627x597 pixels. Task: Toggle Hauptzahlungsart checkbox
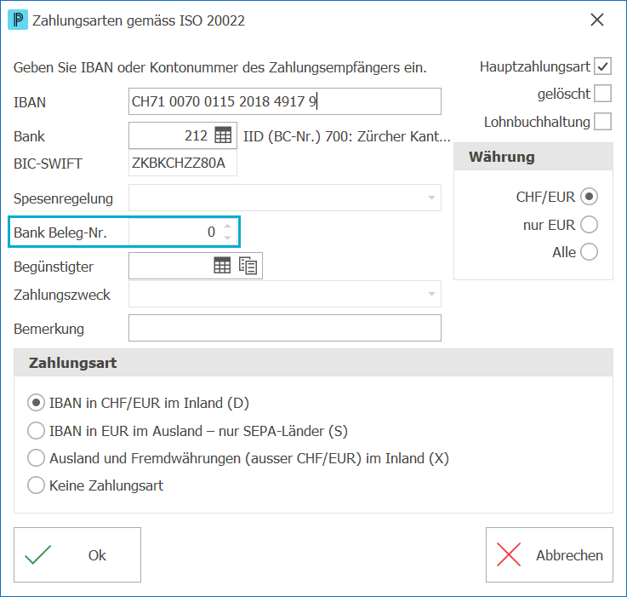(602, 66)
